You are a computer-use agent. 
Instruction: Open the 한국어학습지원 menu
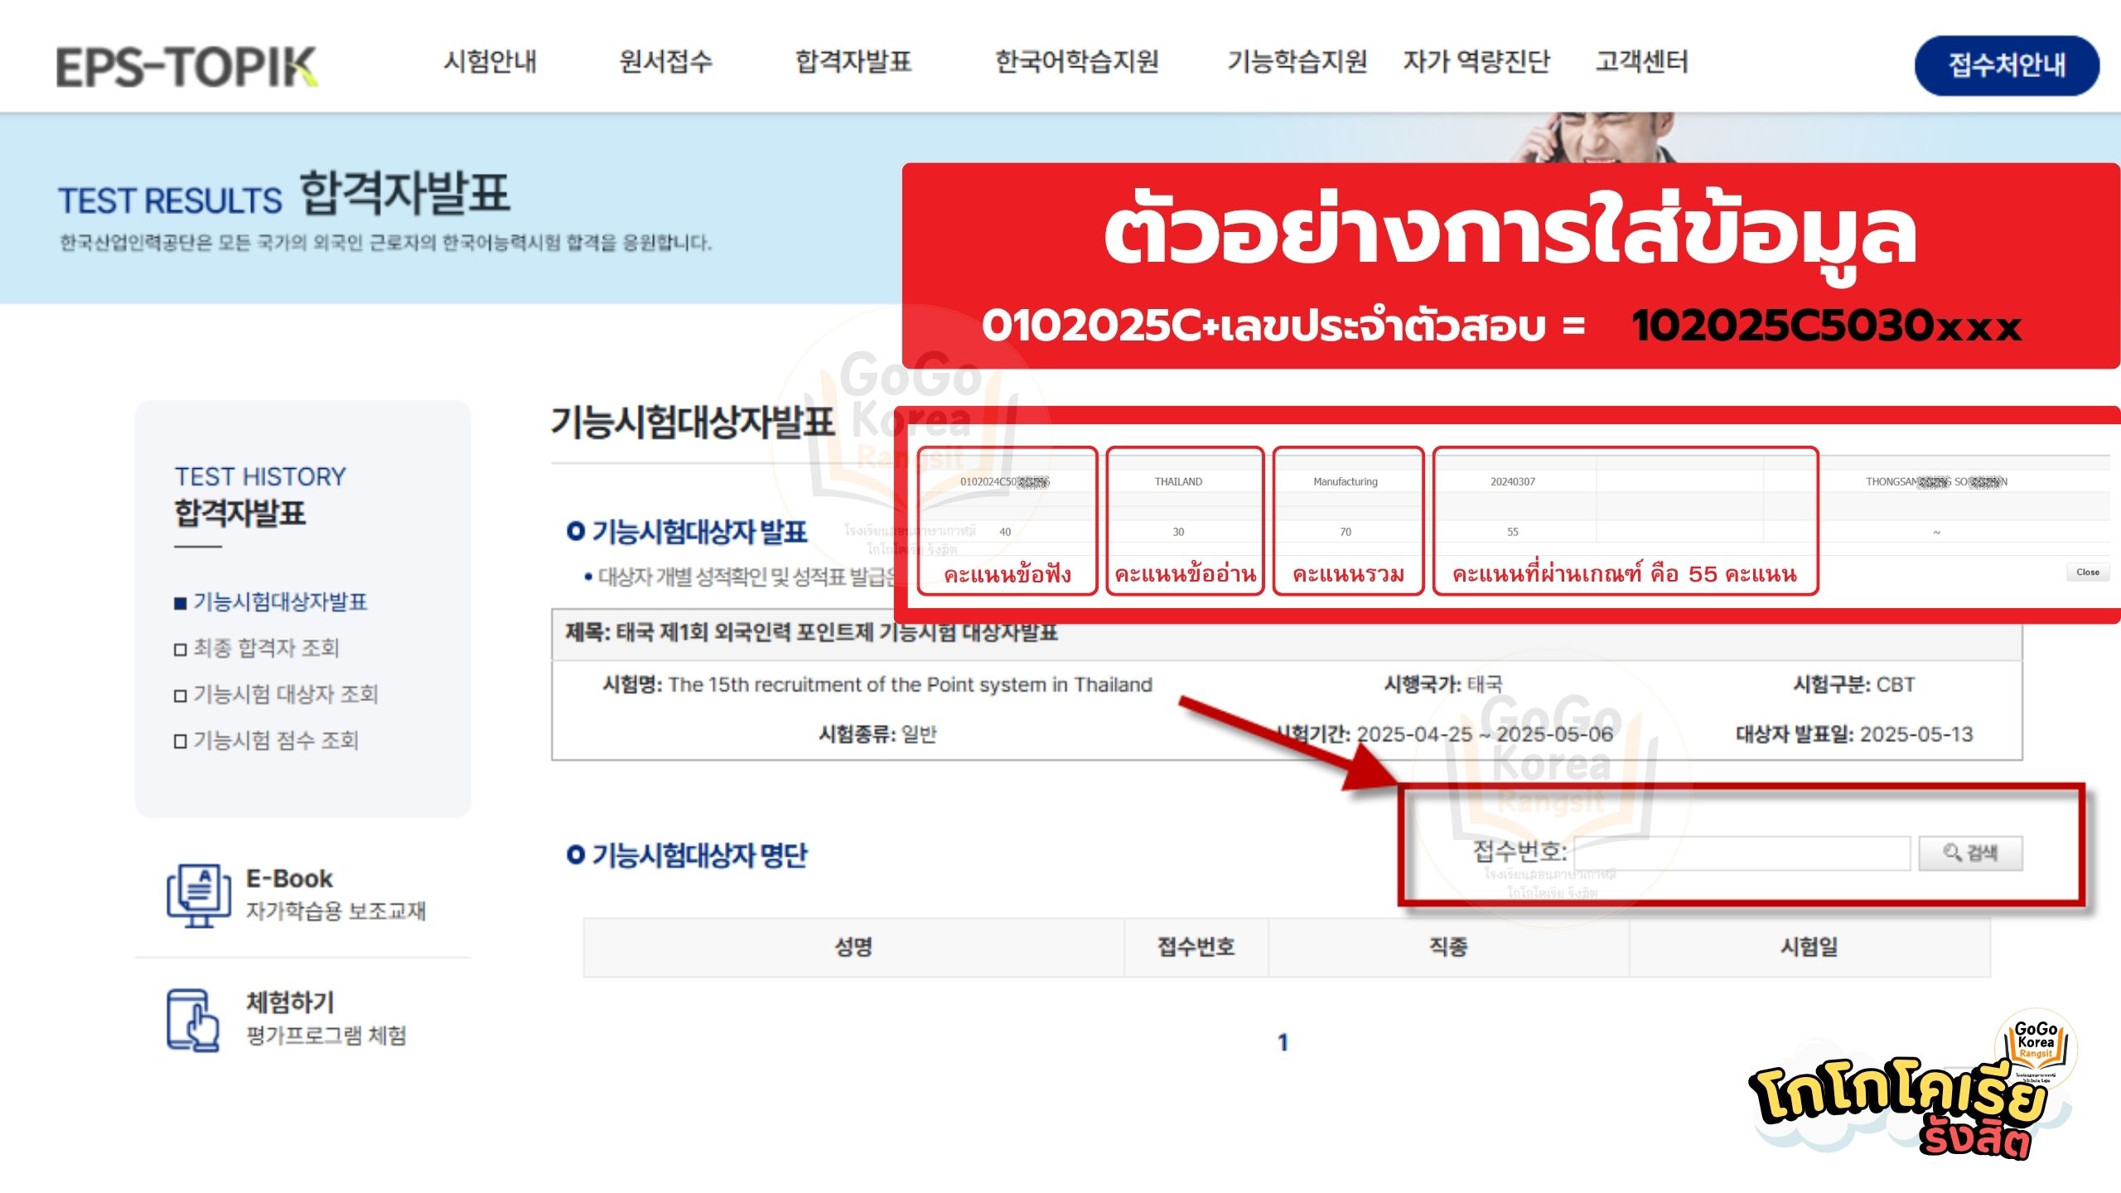tap(1076, 61)
